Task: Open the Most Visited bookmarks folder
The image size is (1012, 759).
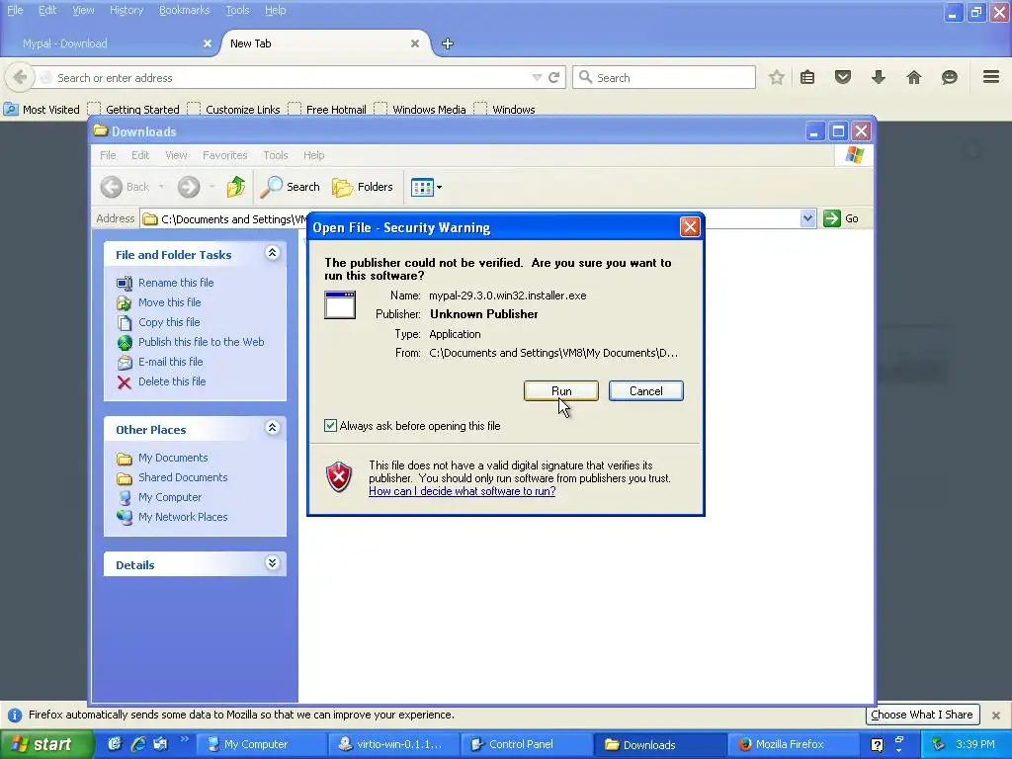Action: [x=42, y=109]
